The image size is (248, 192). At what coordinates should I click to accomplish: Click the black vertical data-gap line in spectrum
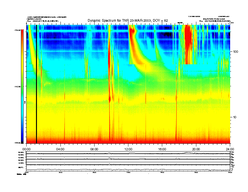tap(36, 84)
